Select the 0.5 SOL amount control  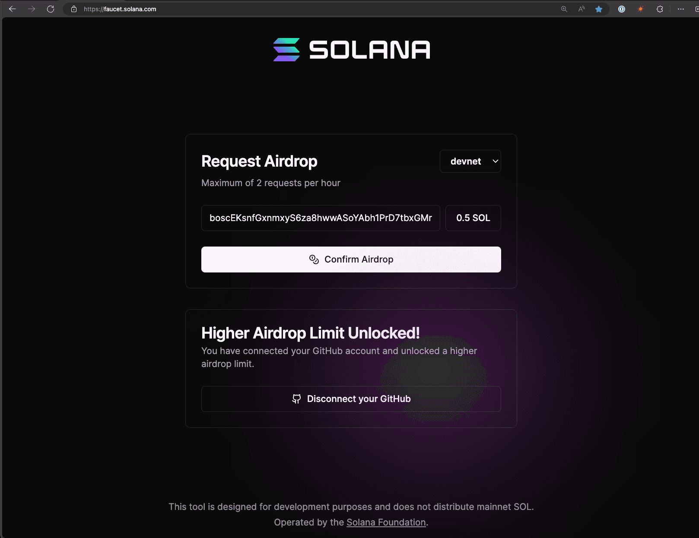coord(473,218)
